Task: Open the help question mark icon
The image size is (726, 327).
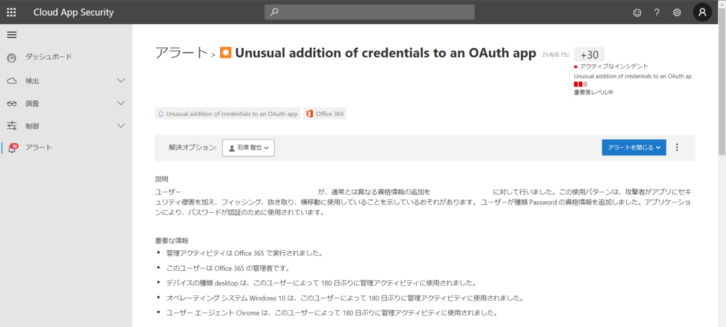Action: (657, 12)
